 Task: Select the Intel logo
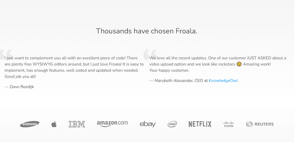tap(172, 124)
